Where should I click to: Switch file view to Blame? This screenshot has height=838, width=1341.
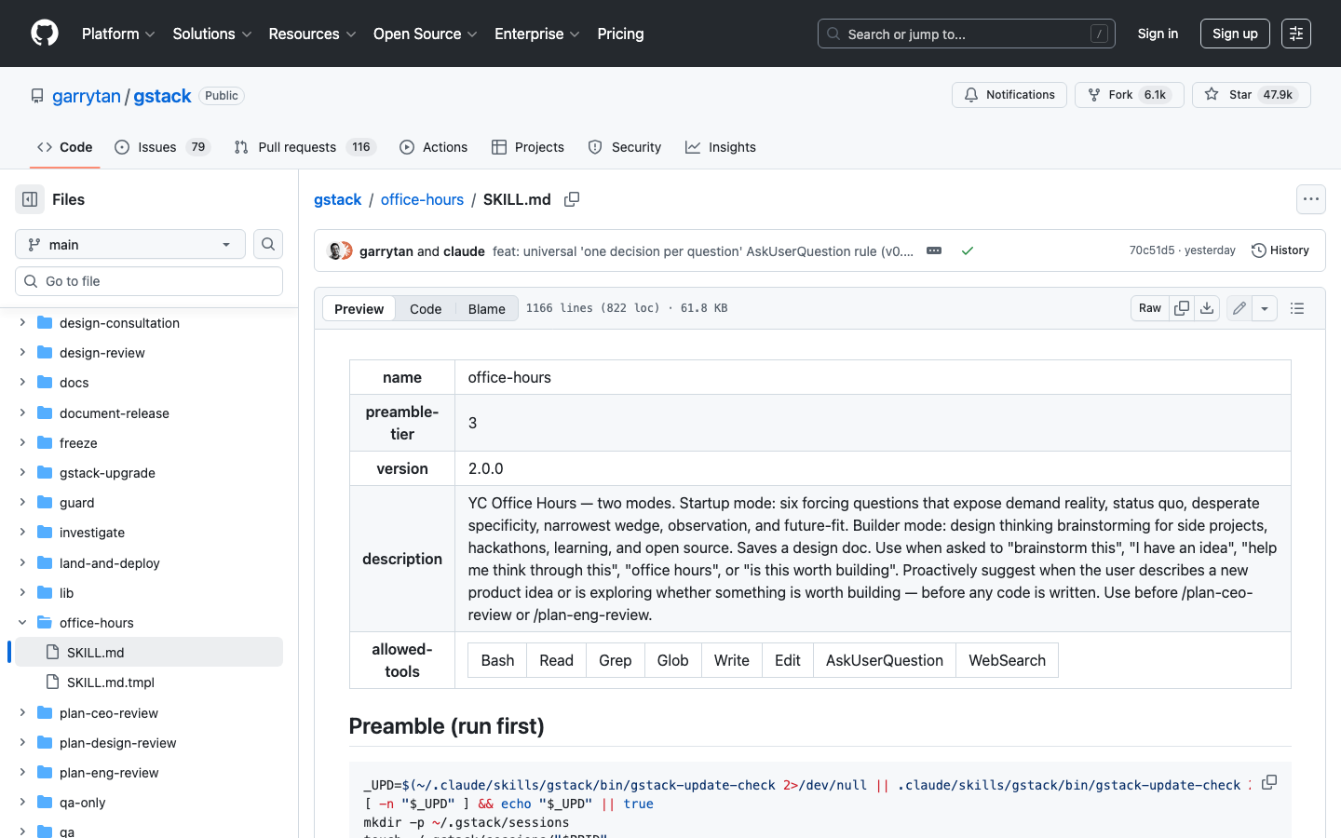click(486, 308)
